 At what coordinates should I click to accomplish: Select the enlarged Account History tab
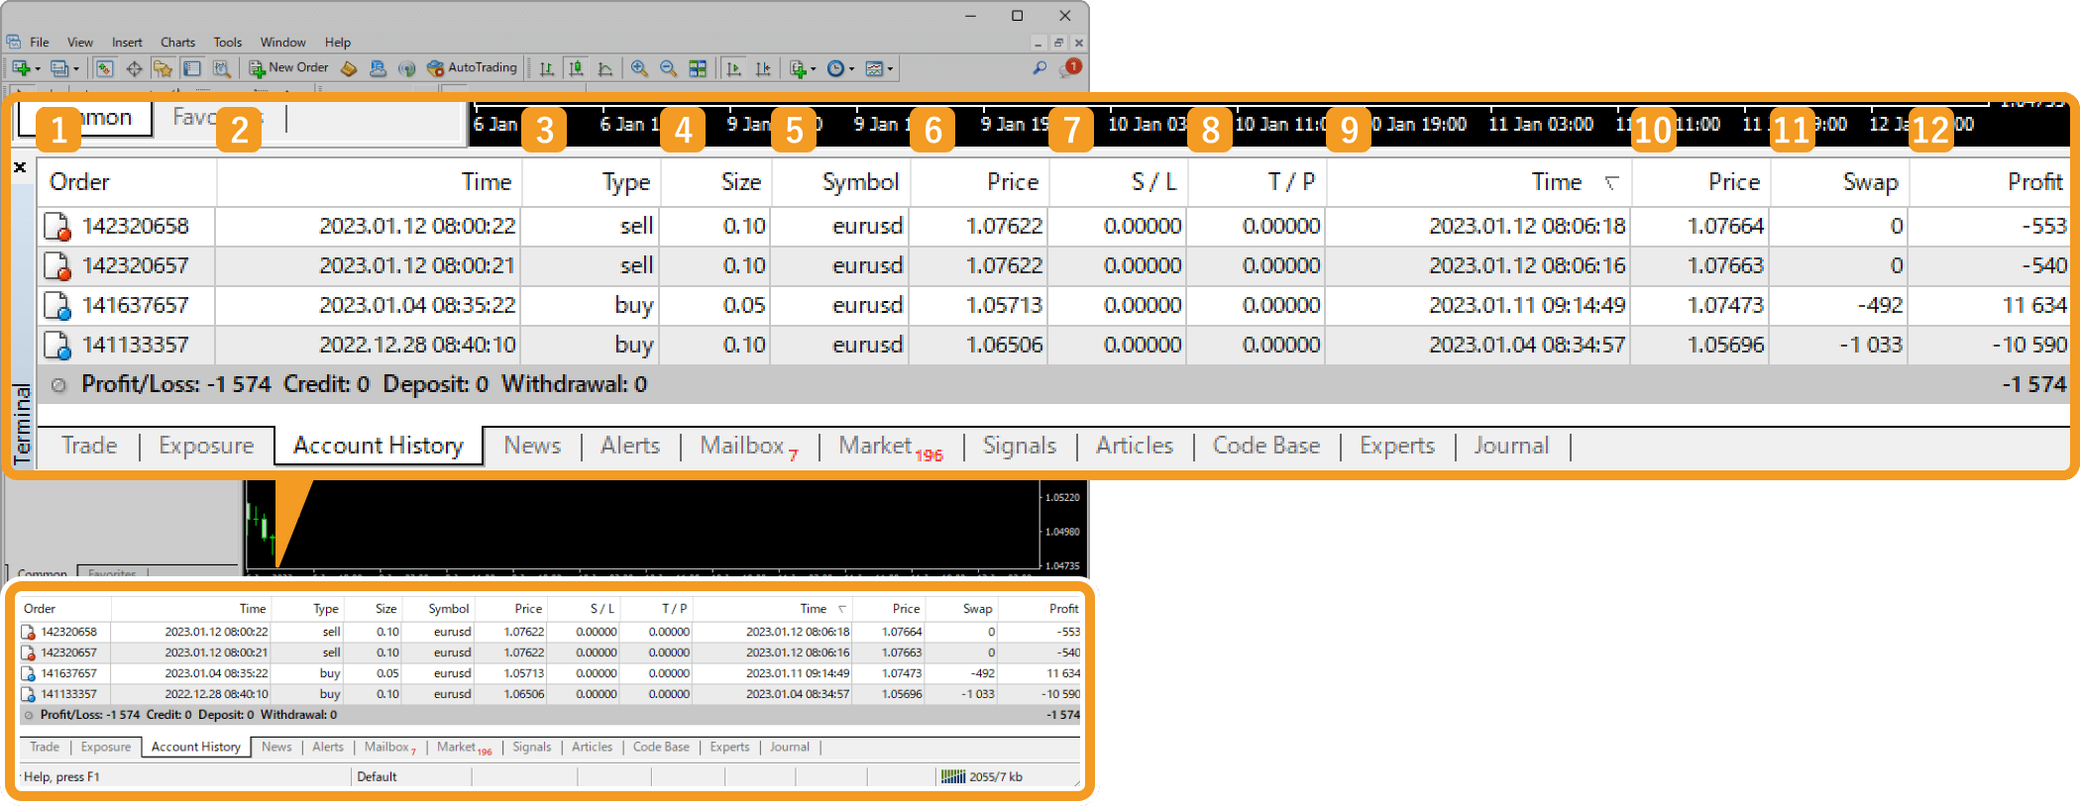click(x=379, y=446)
